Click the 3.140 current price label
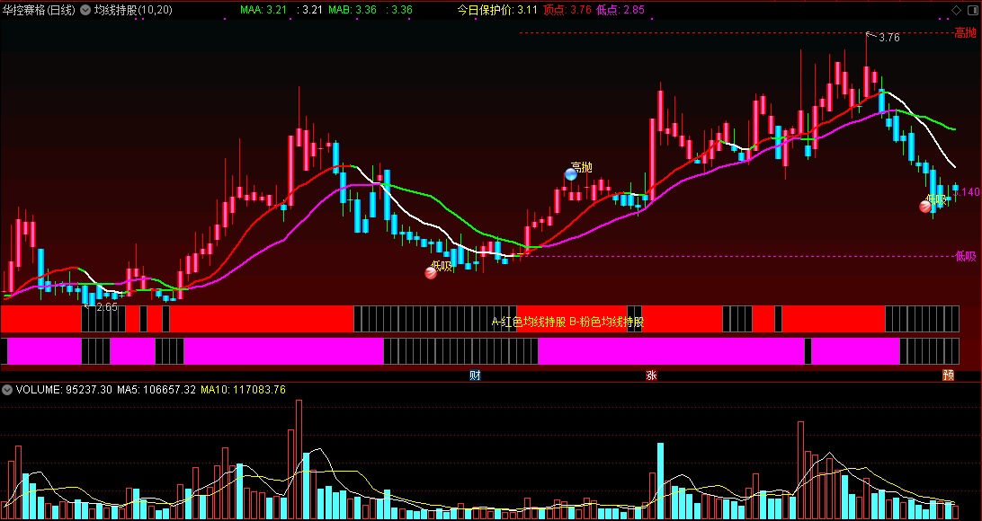 pos(968,192)
